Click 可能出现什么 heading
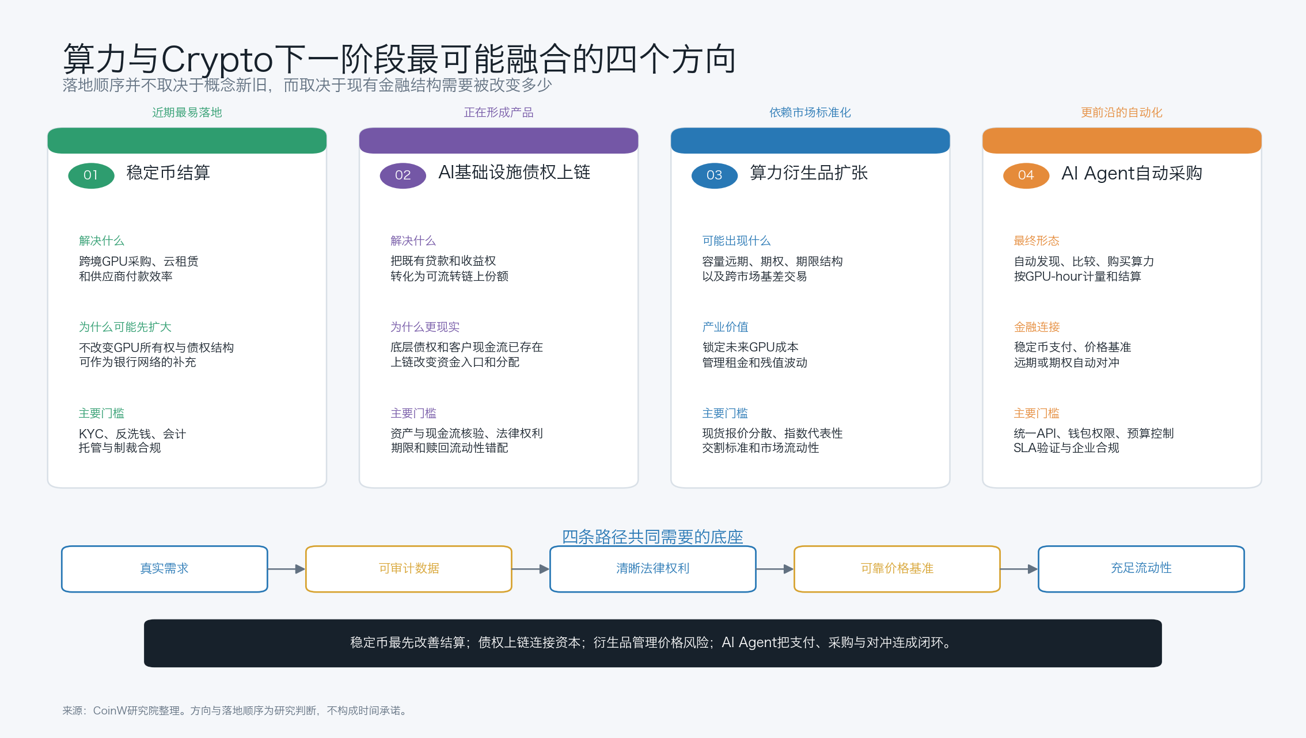 pos(736,241)
